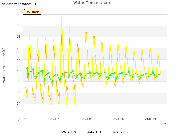Image resolution: width=184 pixels, height=138 pixels.
Task: Click the 16 y-axis tick label
Action: (x=18, y=92)
